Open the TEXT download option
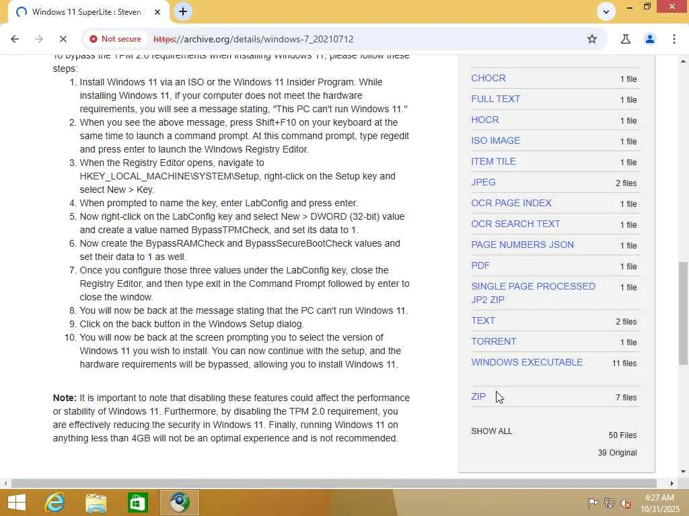The width and height of the screenshot is (689, 516). click(483, 320)
